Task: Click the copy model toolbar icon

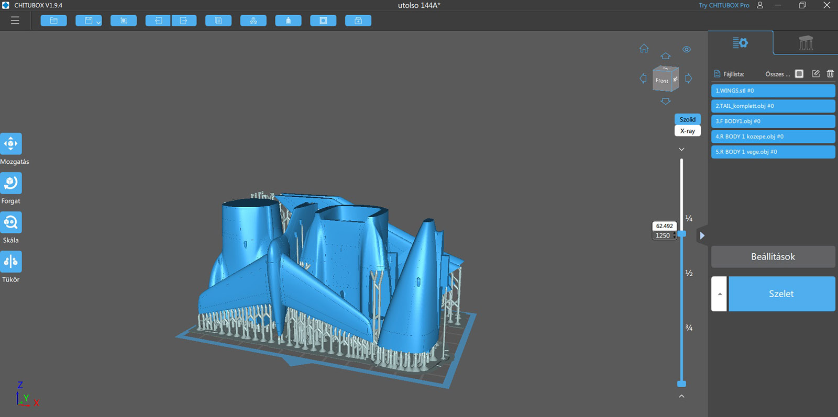Action: pos(218,20)
